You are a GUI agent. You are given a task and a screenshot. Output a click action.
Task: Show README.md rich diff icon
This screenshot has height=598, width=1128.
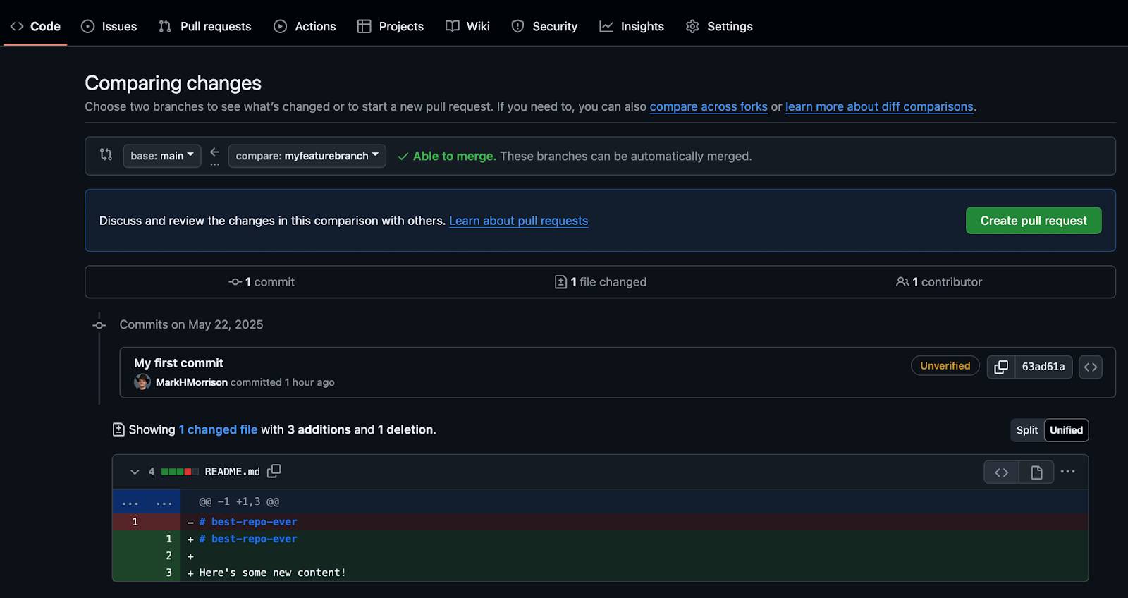1036,472
